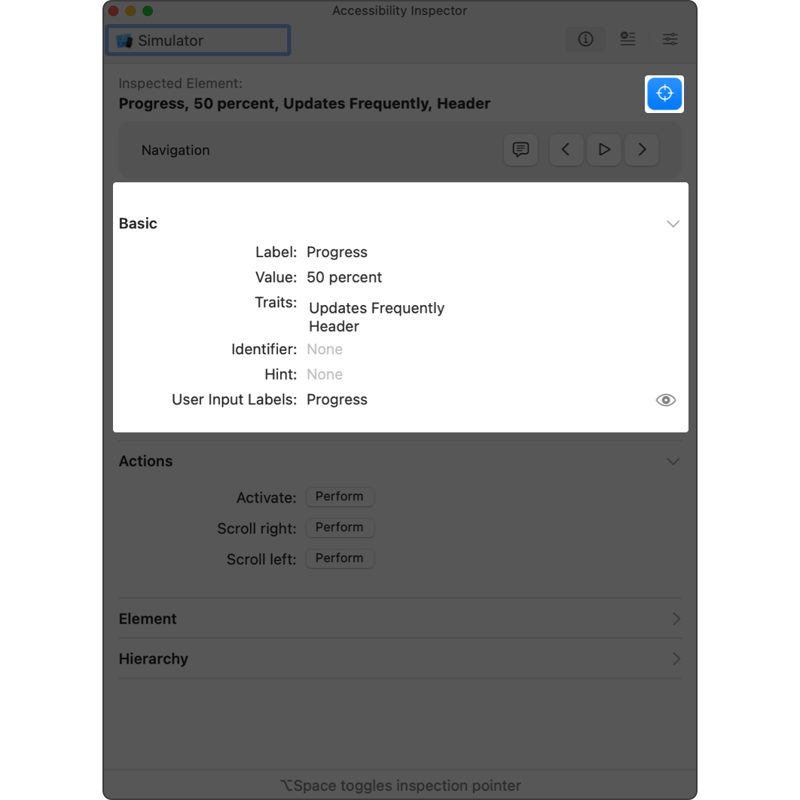800x800 pixels.
Task: Expand the Element section
Action: click(x=676, y=618)
